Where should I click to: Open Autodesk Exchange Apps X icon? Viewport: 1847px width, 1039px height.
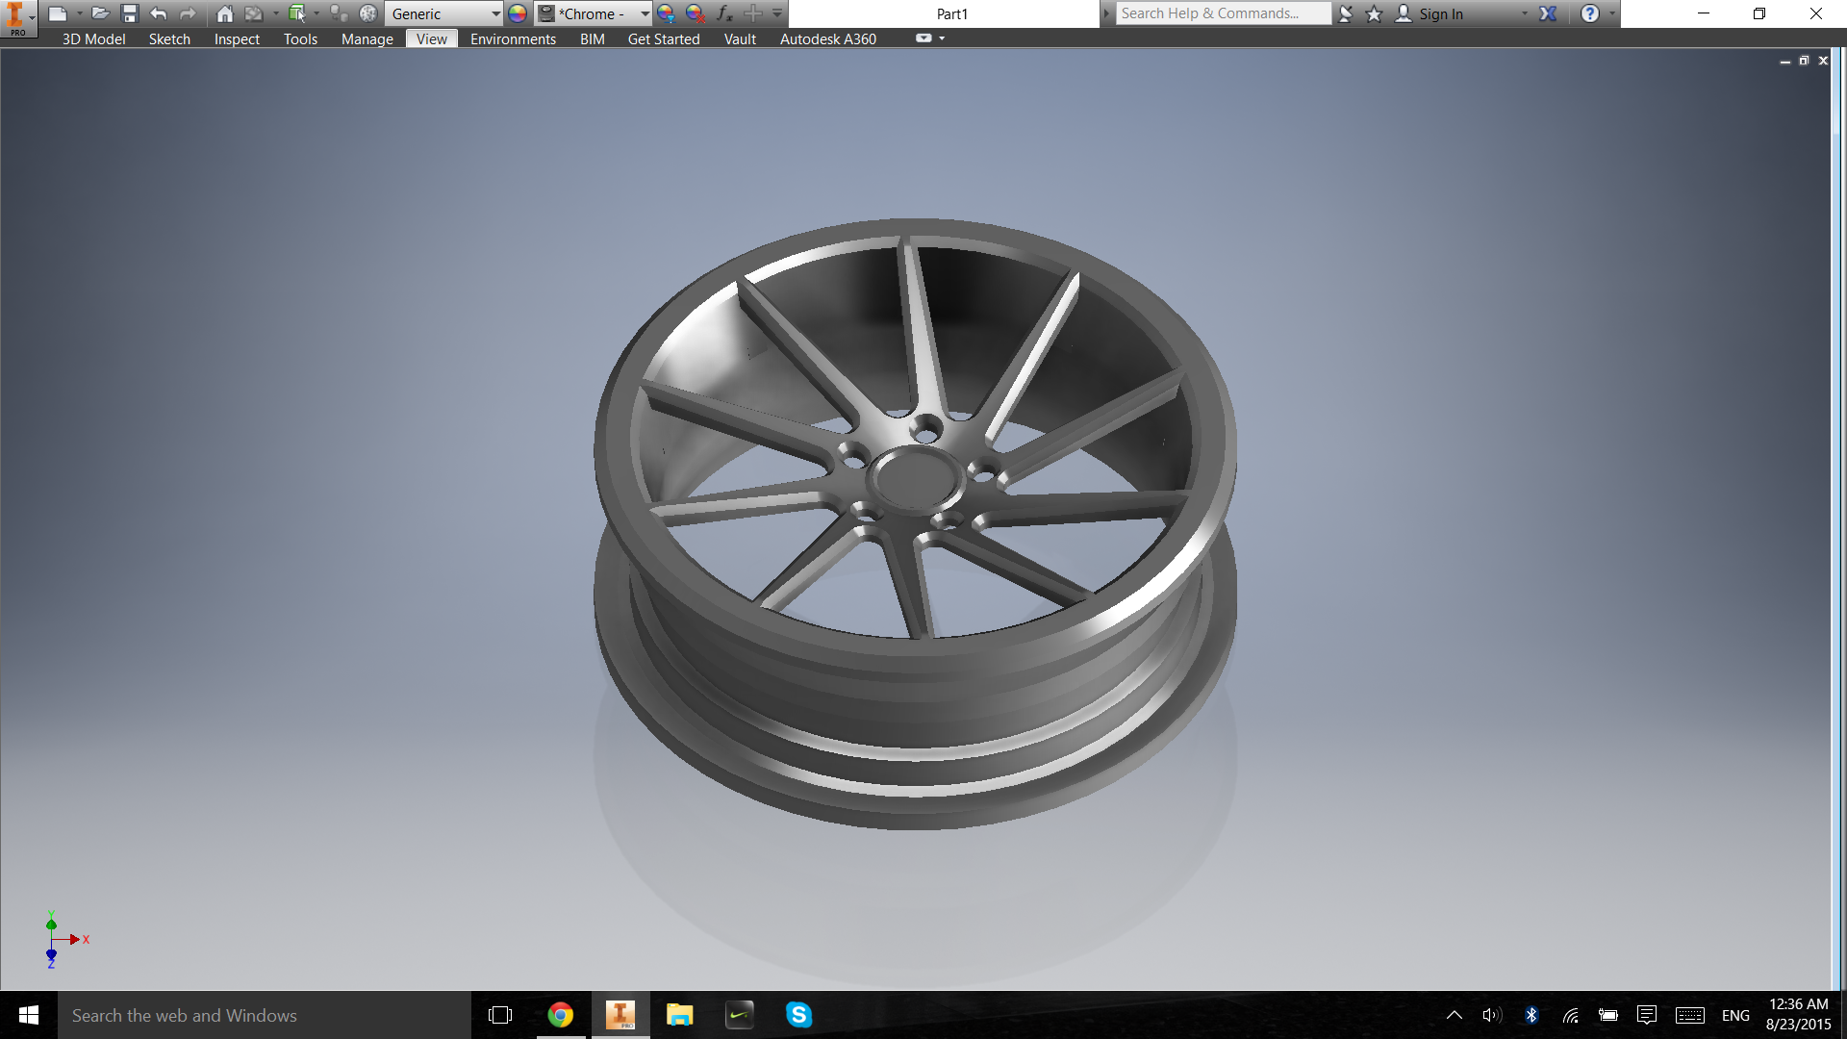[x=1548, y=13]
